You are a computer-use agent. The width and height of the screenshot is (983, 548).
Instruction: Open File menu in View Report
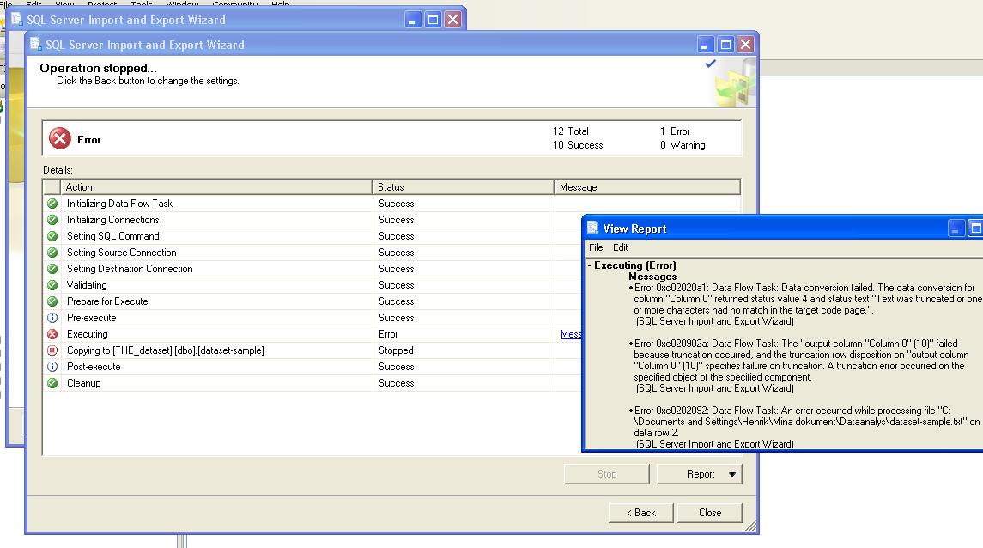pos(596,247)
